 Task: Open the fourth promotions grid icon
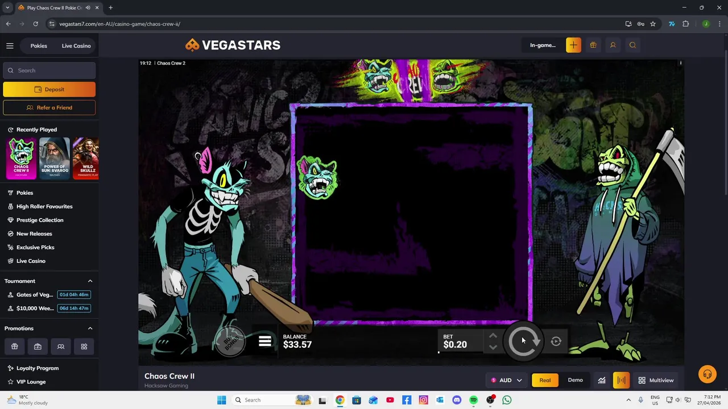tap(84, 347)
